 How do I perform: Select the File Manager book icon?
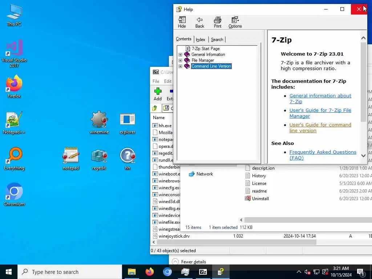pos(187,60)
